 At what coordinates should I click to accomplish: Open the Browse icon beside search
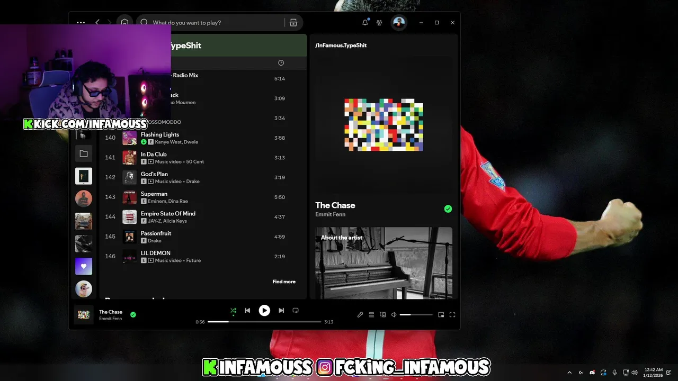[x=293, y=23]
